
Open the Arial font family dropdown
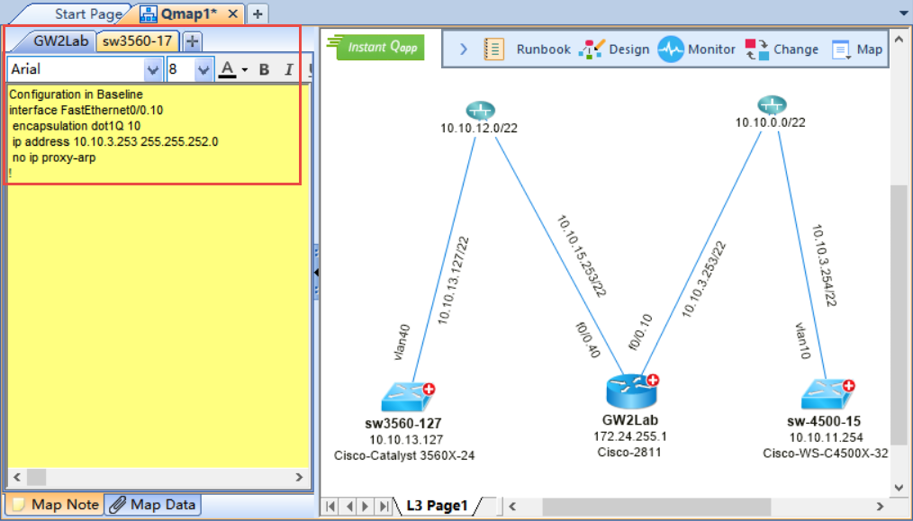[152, 70]
